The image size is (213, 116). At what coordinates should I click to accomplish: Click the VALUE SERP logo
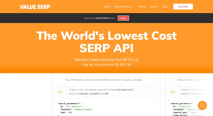[35, 7]
